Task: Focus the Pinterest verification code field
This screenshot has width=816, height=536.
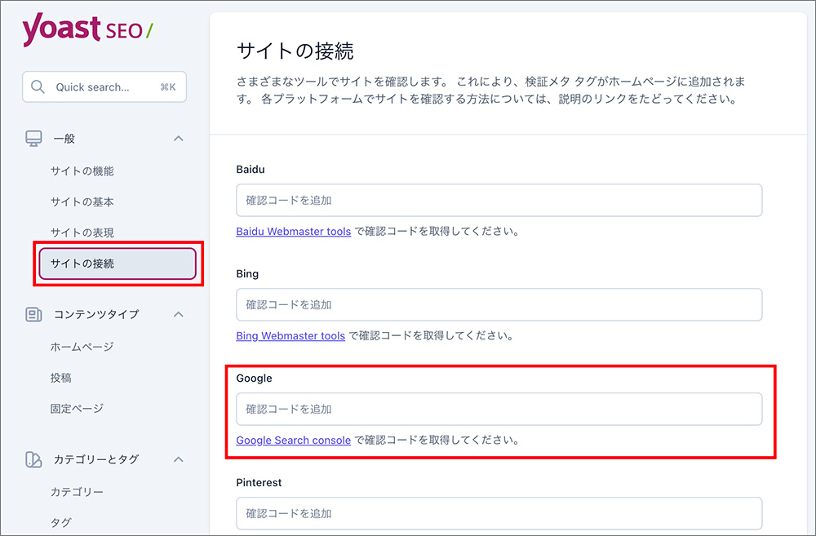Action: point(499,514)
